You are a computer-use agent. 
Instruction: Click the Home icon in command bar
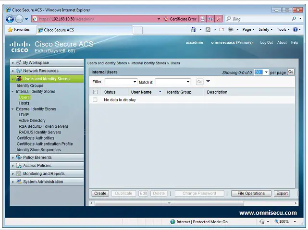coord(194,30)
